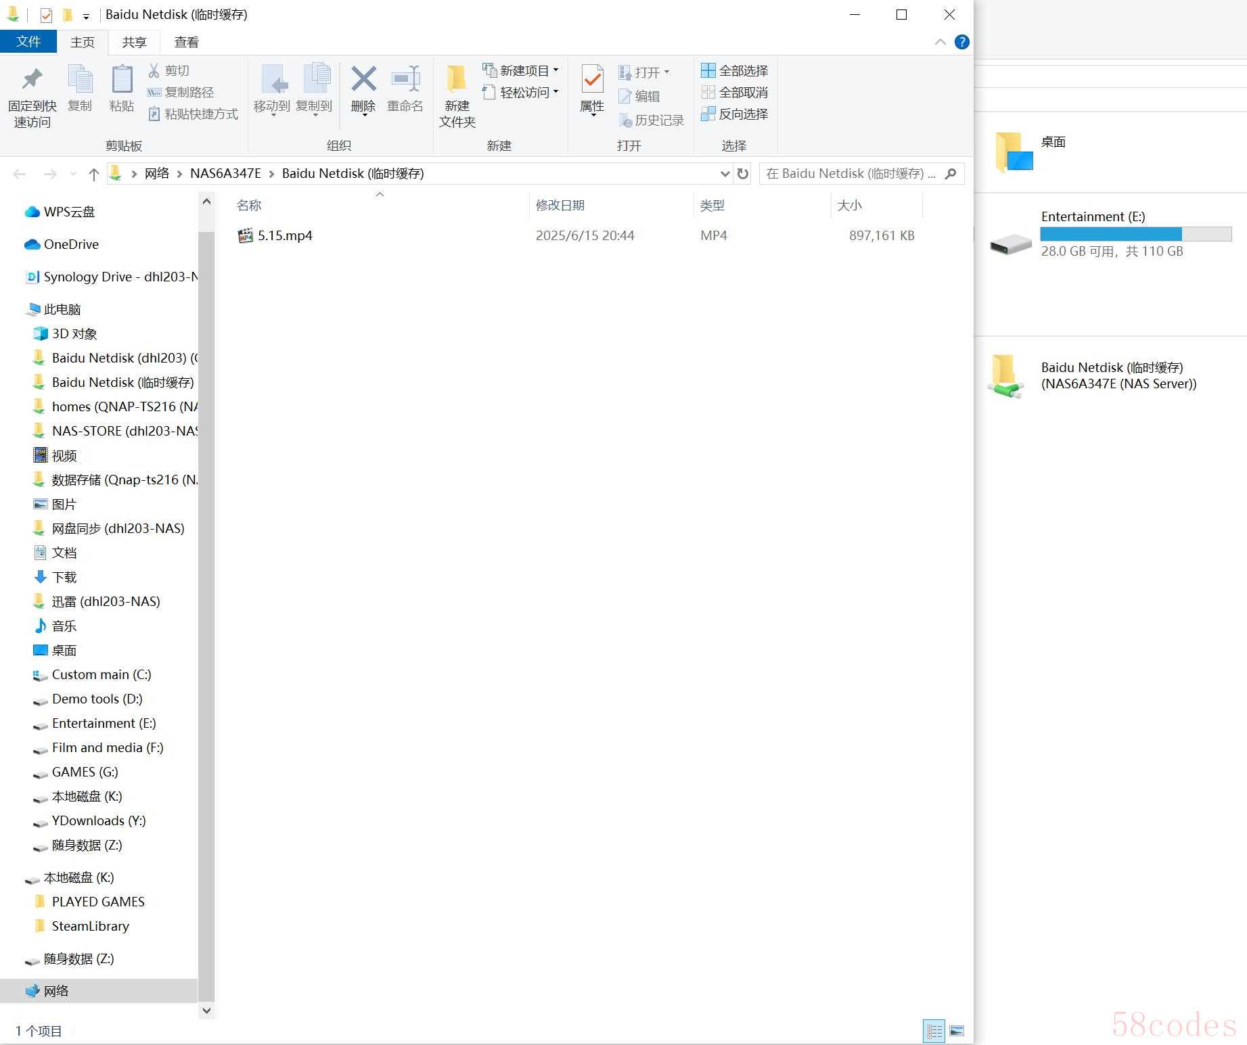The width and height of the screenshot is (1247, 1045).
Task: Click the Cut scissors icon
Action: click(x=154, y=70)
